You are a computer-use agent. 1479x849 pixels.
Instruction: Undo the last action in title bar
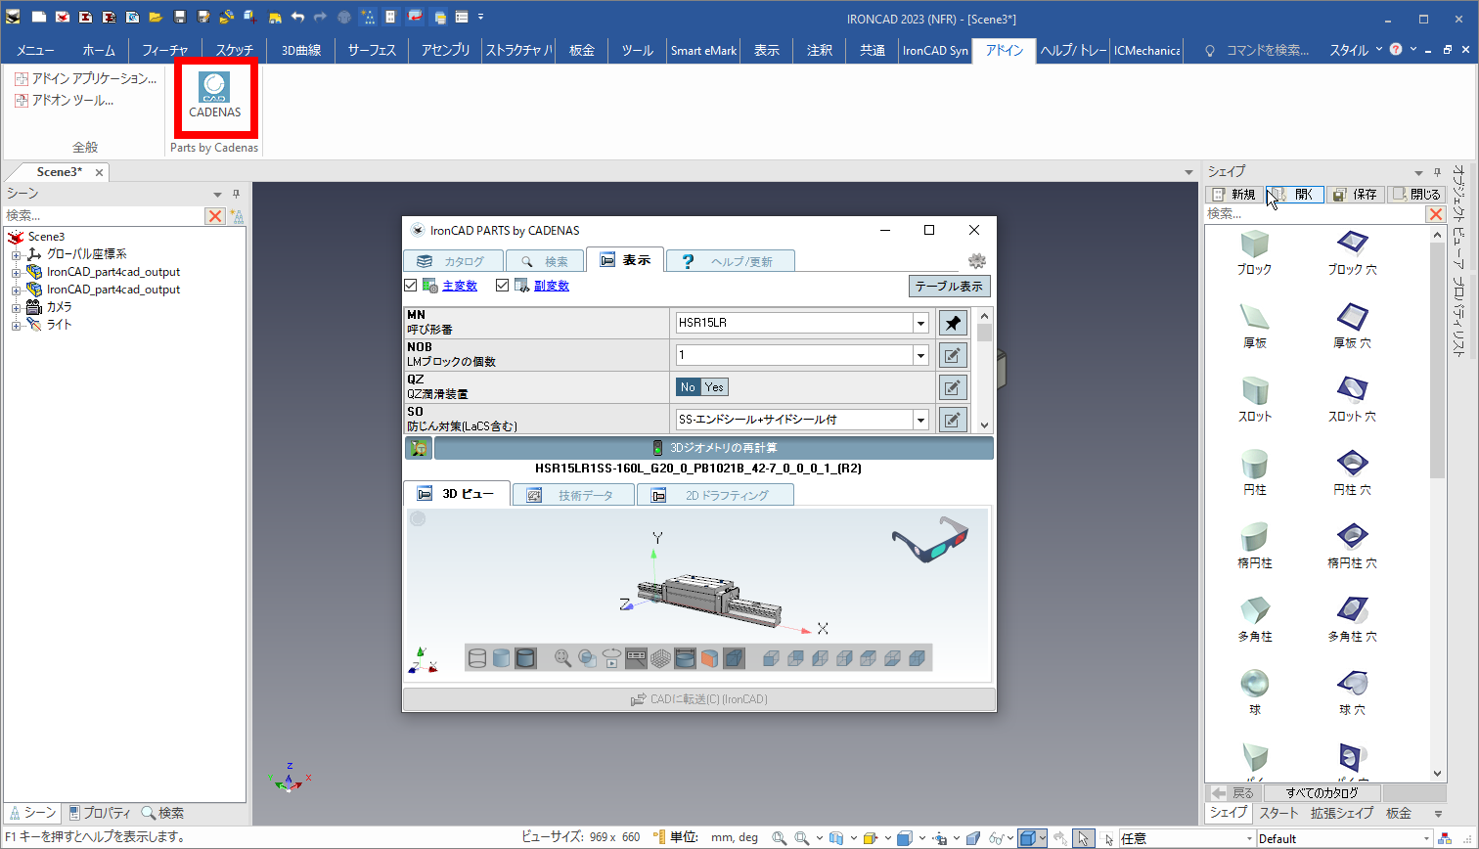(x=297, y=18)
